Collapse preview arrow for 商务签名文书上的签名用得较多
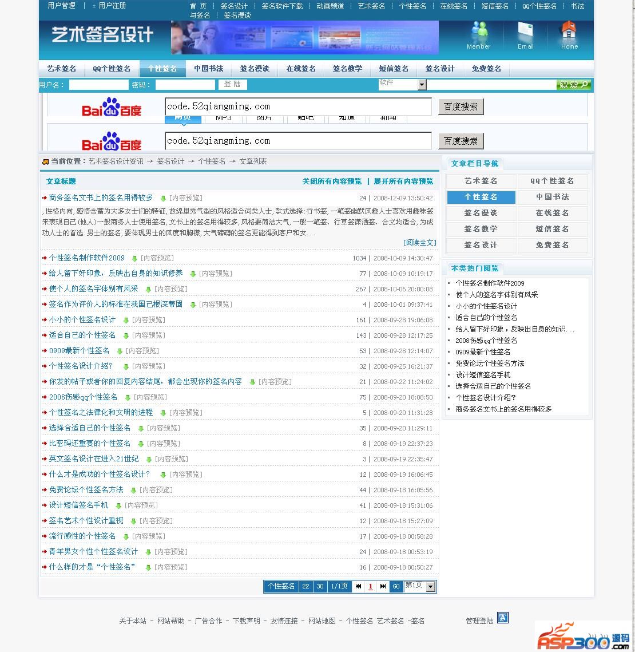 coord(163,198)
